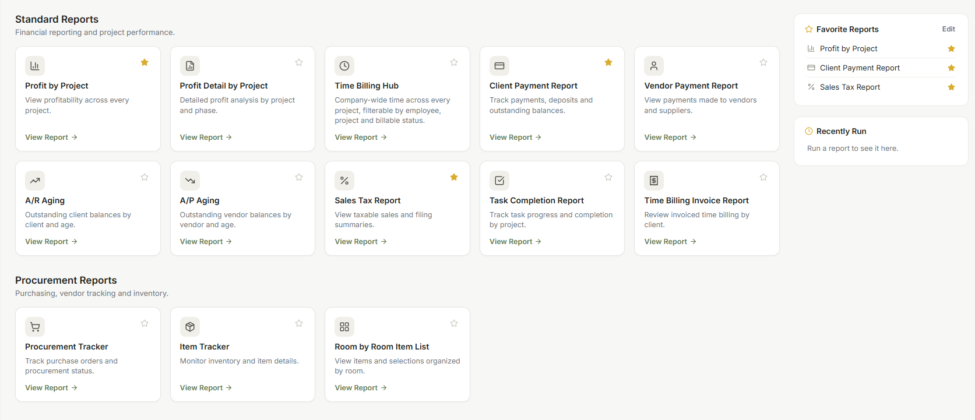Open View Report for Profit by Project
This screenshot has width=975, height=420.
tap(51, 137)
